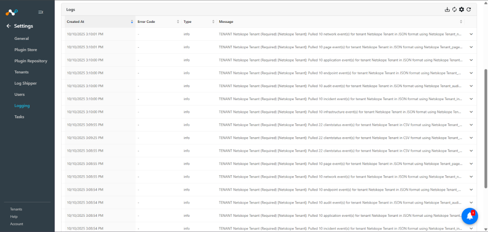Expand the 3:08:54 PM endpoint events row
The width and height of the screenshot is (488, 232).
pyautogui.click(x=471, y=190)
